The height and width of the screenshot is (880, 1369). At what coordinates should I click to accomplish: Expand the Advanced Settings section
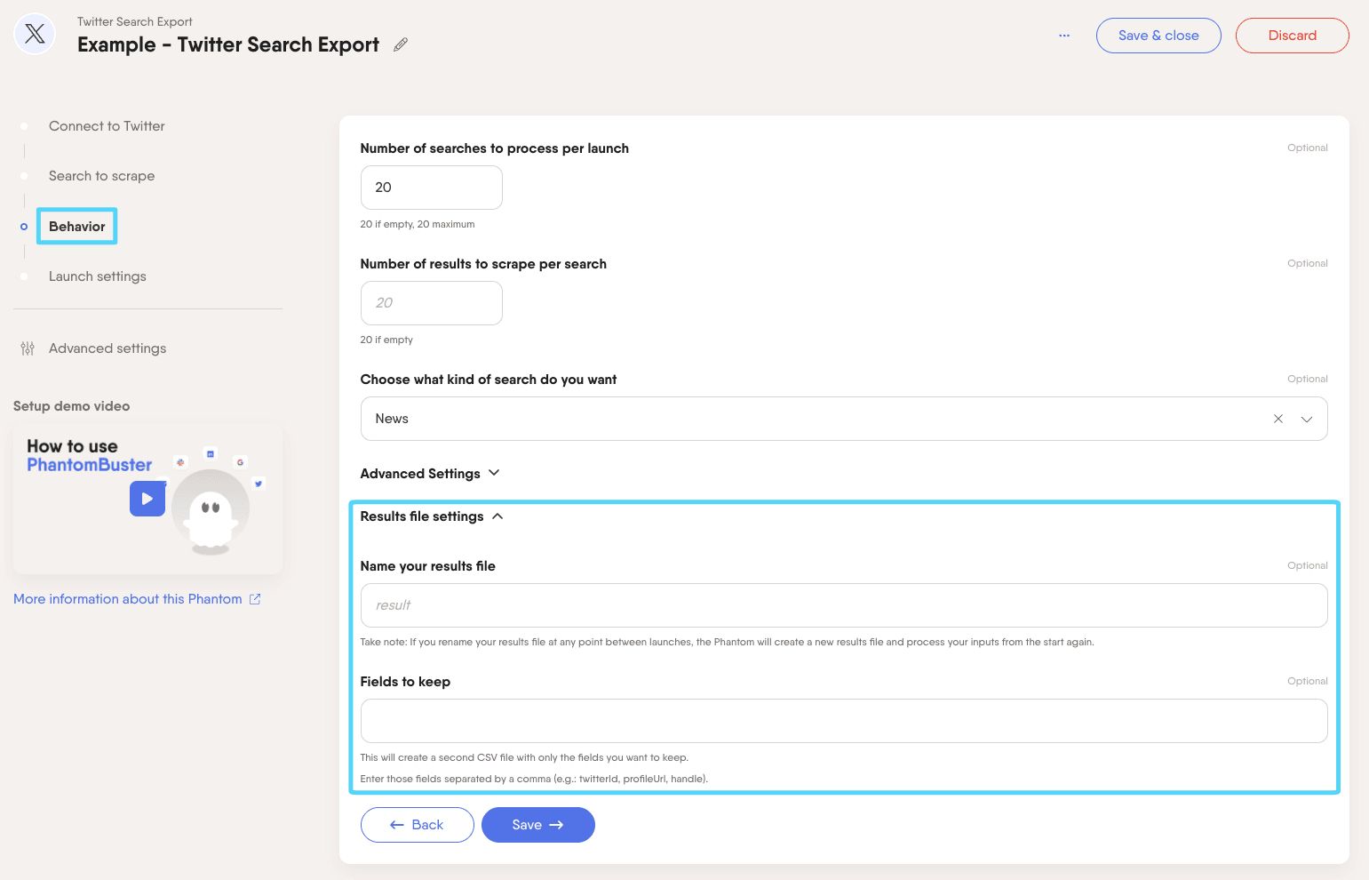pos(430,474)
